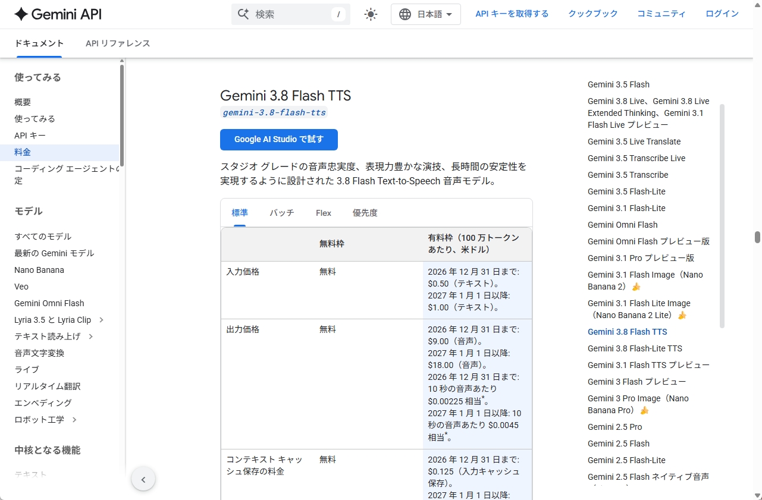Click the gemini-3.8-flash-tts model code
This screenshot has height=500, width=762.
(274, 112)
